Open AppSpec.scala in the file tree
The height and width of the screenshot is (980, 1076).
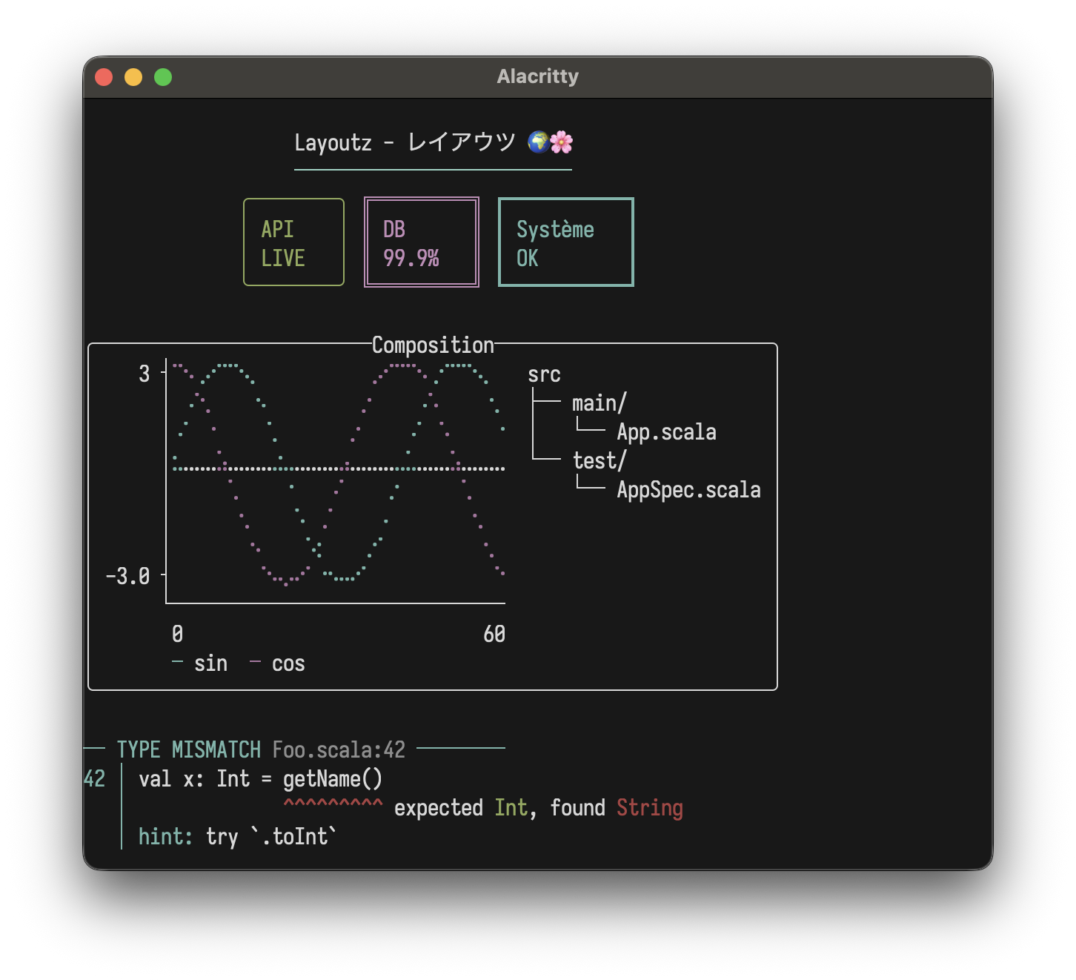688,490
